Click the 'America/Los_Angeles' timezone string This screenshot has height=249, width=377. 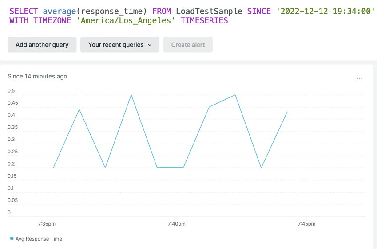point(126,20)
